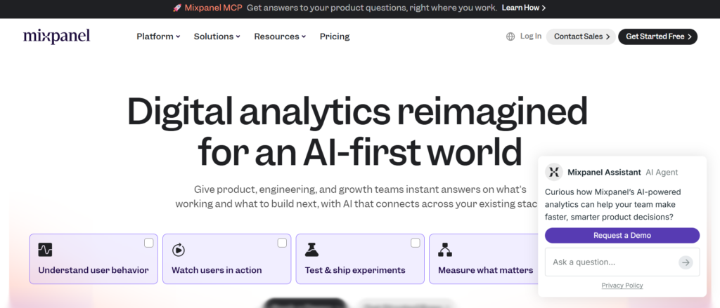
Task: Click the Mixpanel Assistant avatar icon
Action: tap(554, 172)
